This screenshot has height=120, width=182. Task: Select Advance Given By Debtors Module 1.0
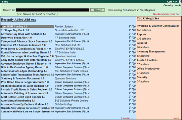coord(24,104)
